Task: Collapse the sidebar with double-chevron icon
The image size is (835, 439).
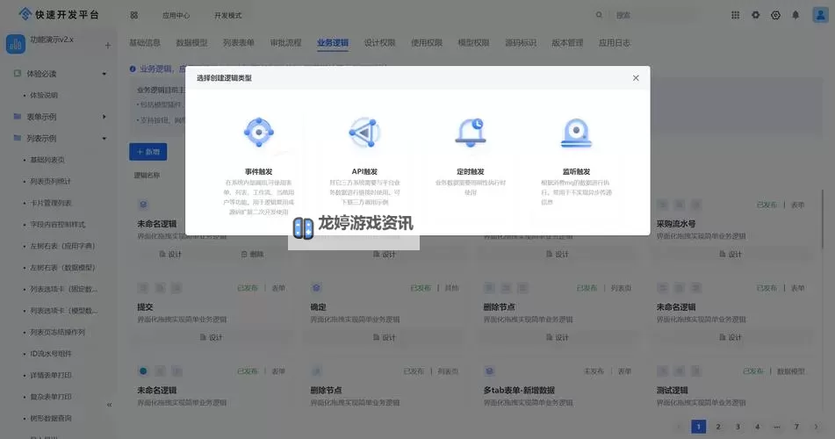Action: pyautogui.click(x=110, y=405)
